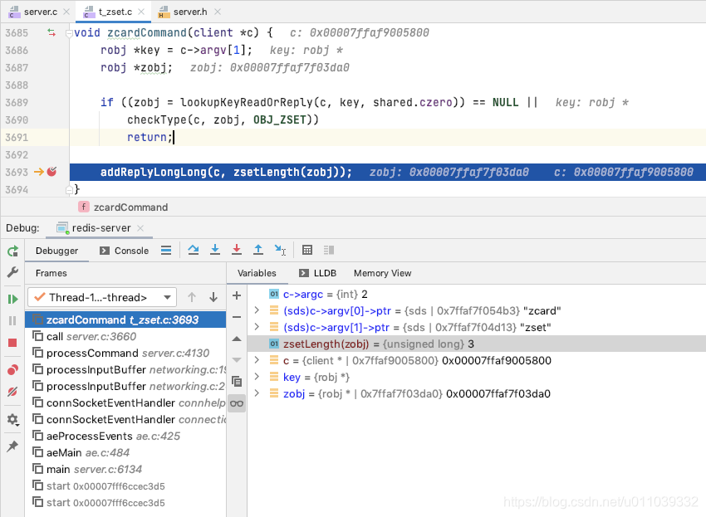The width and height of the screenshot is (706, 517).
Task: Click Force Step Into icon
Action: pyautogui.click(x=237, y=250)
